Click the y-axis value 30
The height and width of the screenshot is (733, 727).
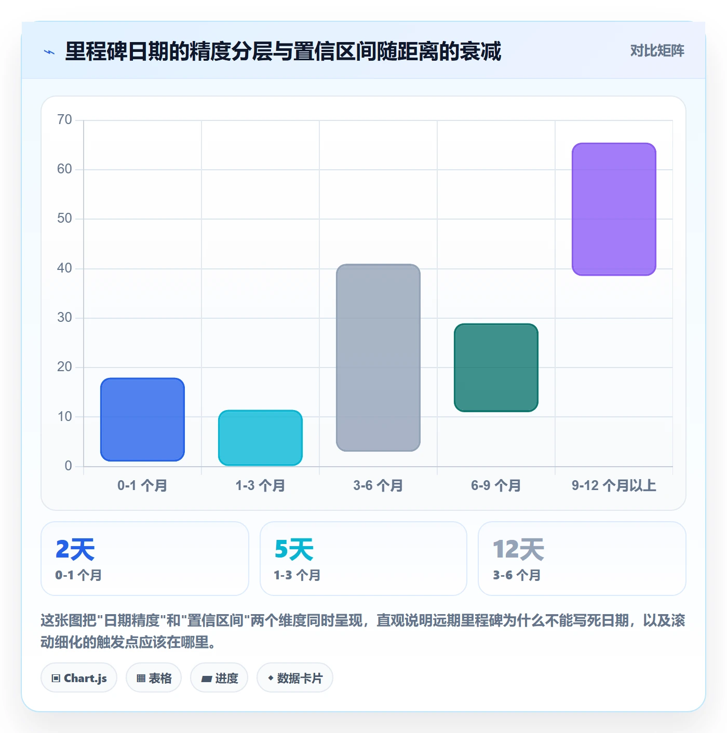coord(64,318)
